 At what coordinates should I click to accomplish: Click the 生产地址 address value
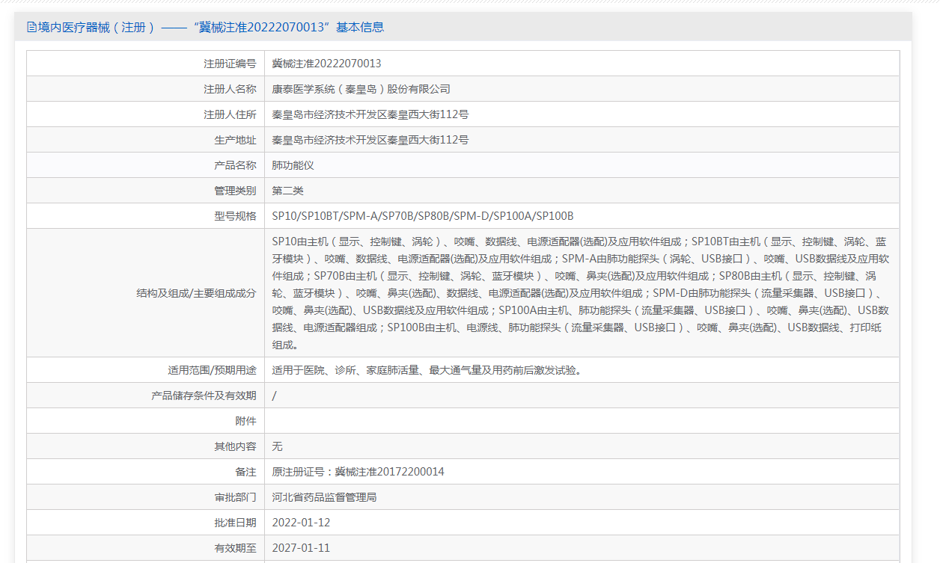tap(370, 140)
